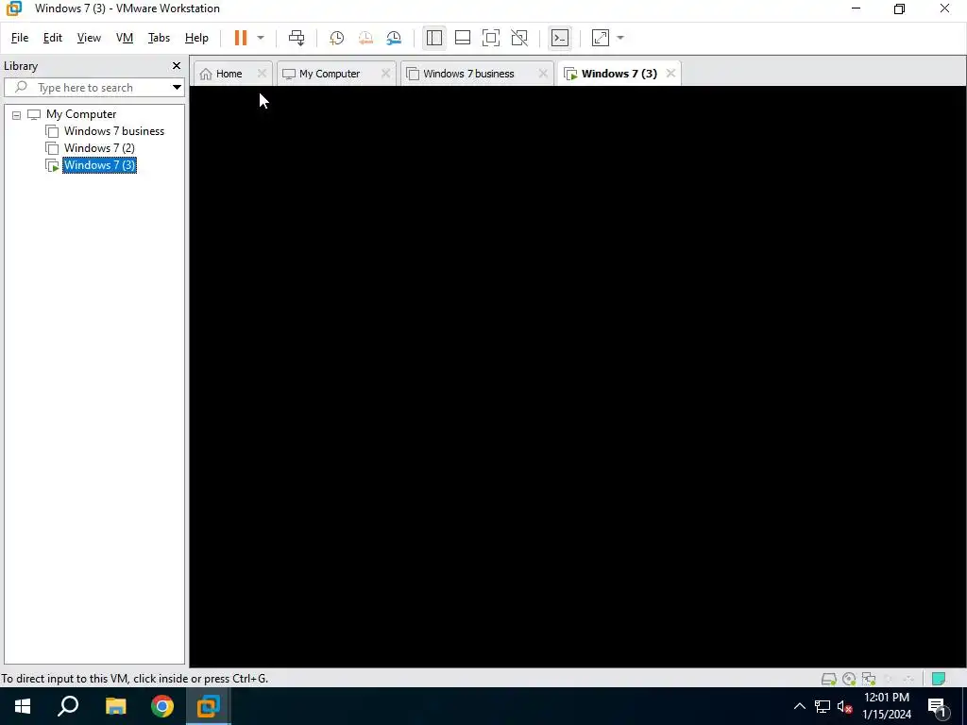
Task: Launch Google Chrome from taskbar
Action: click(x=162, y=706)
